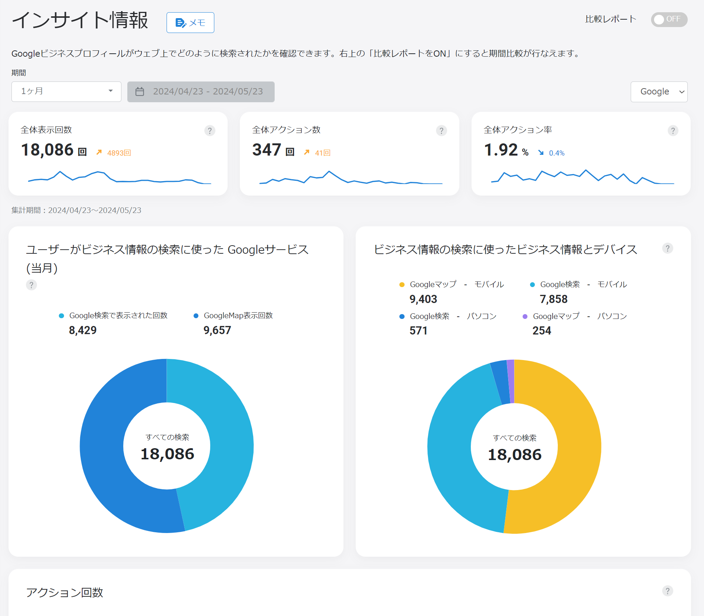Click the Googleマップ - パソコン legend dot
The width and height of the screenshot is (704, 616).
(x=525, y=316)
